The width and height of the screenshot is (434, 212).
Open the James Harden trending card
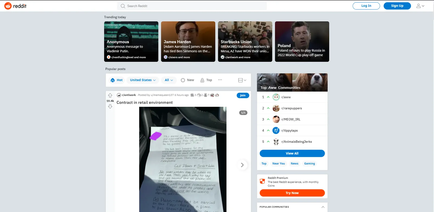188,42
